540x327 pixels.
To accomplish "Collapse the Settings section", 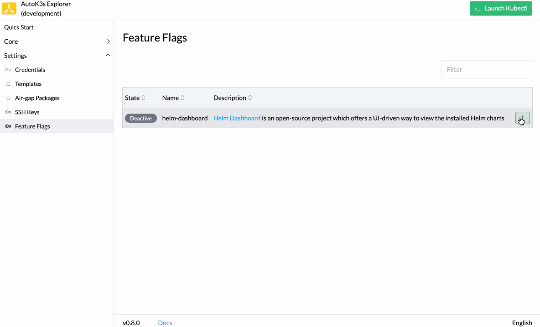I will pyautogui.click(x=108, y=55).
